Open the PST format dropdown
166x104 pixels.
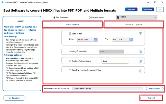pos(137,17)
